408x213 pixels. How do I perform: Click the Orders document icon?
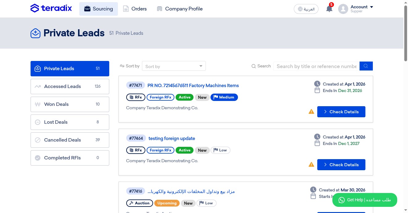click(x=126, y=9)
